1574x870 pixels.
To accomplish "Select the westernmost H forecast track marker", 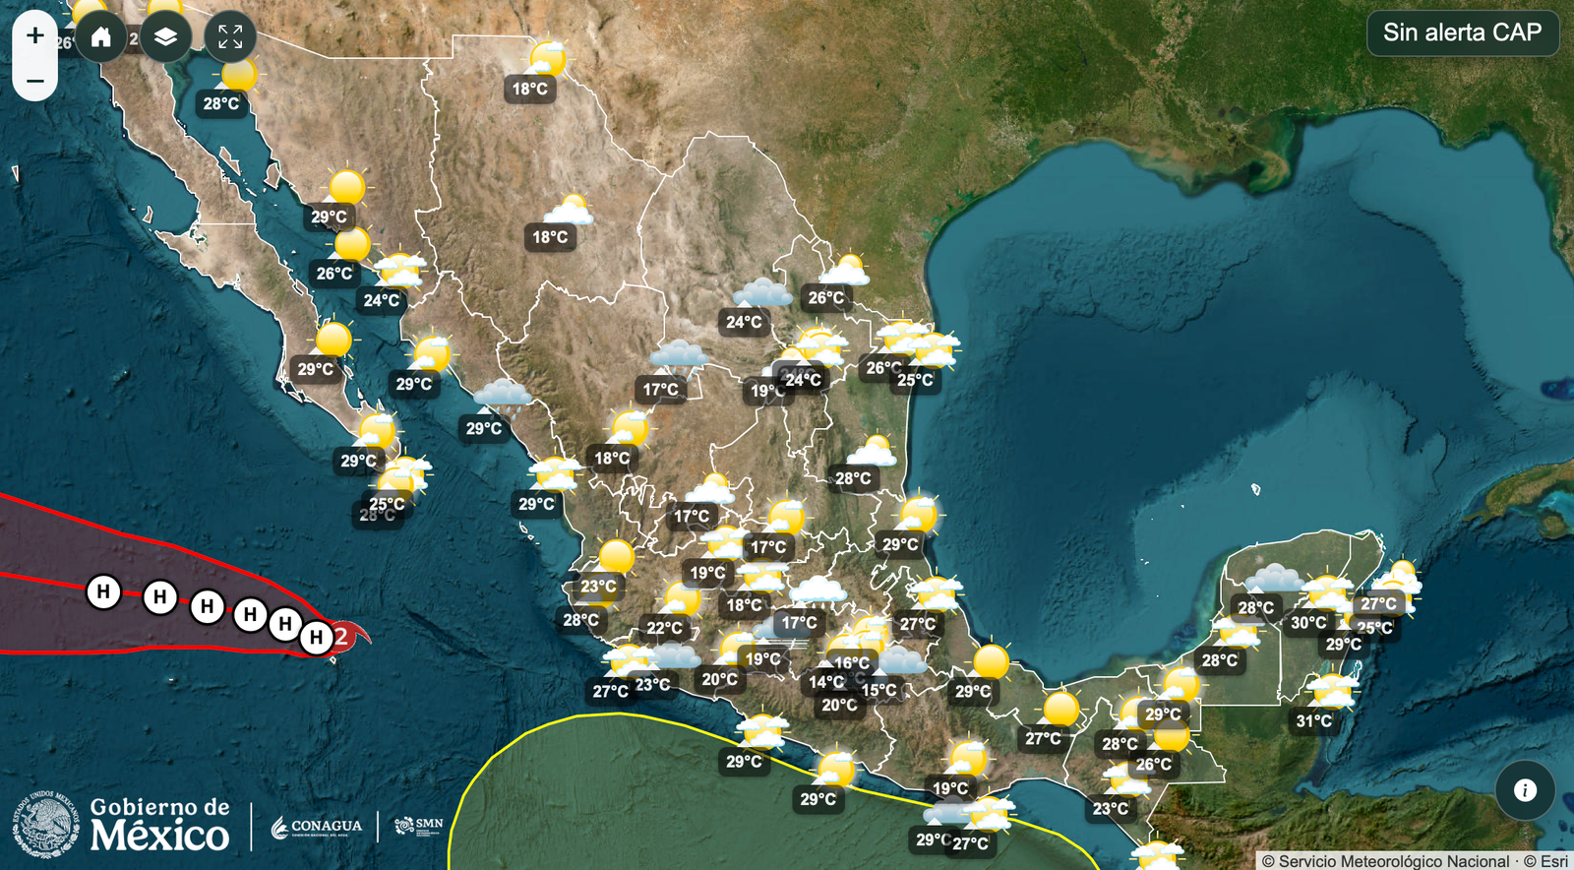I will click(x=103, y=591).
